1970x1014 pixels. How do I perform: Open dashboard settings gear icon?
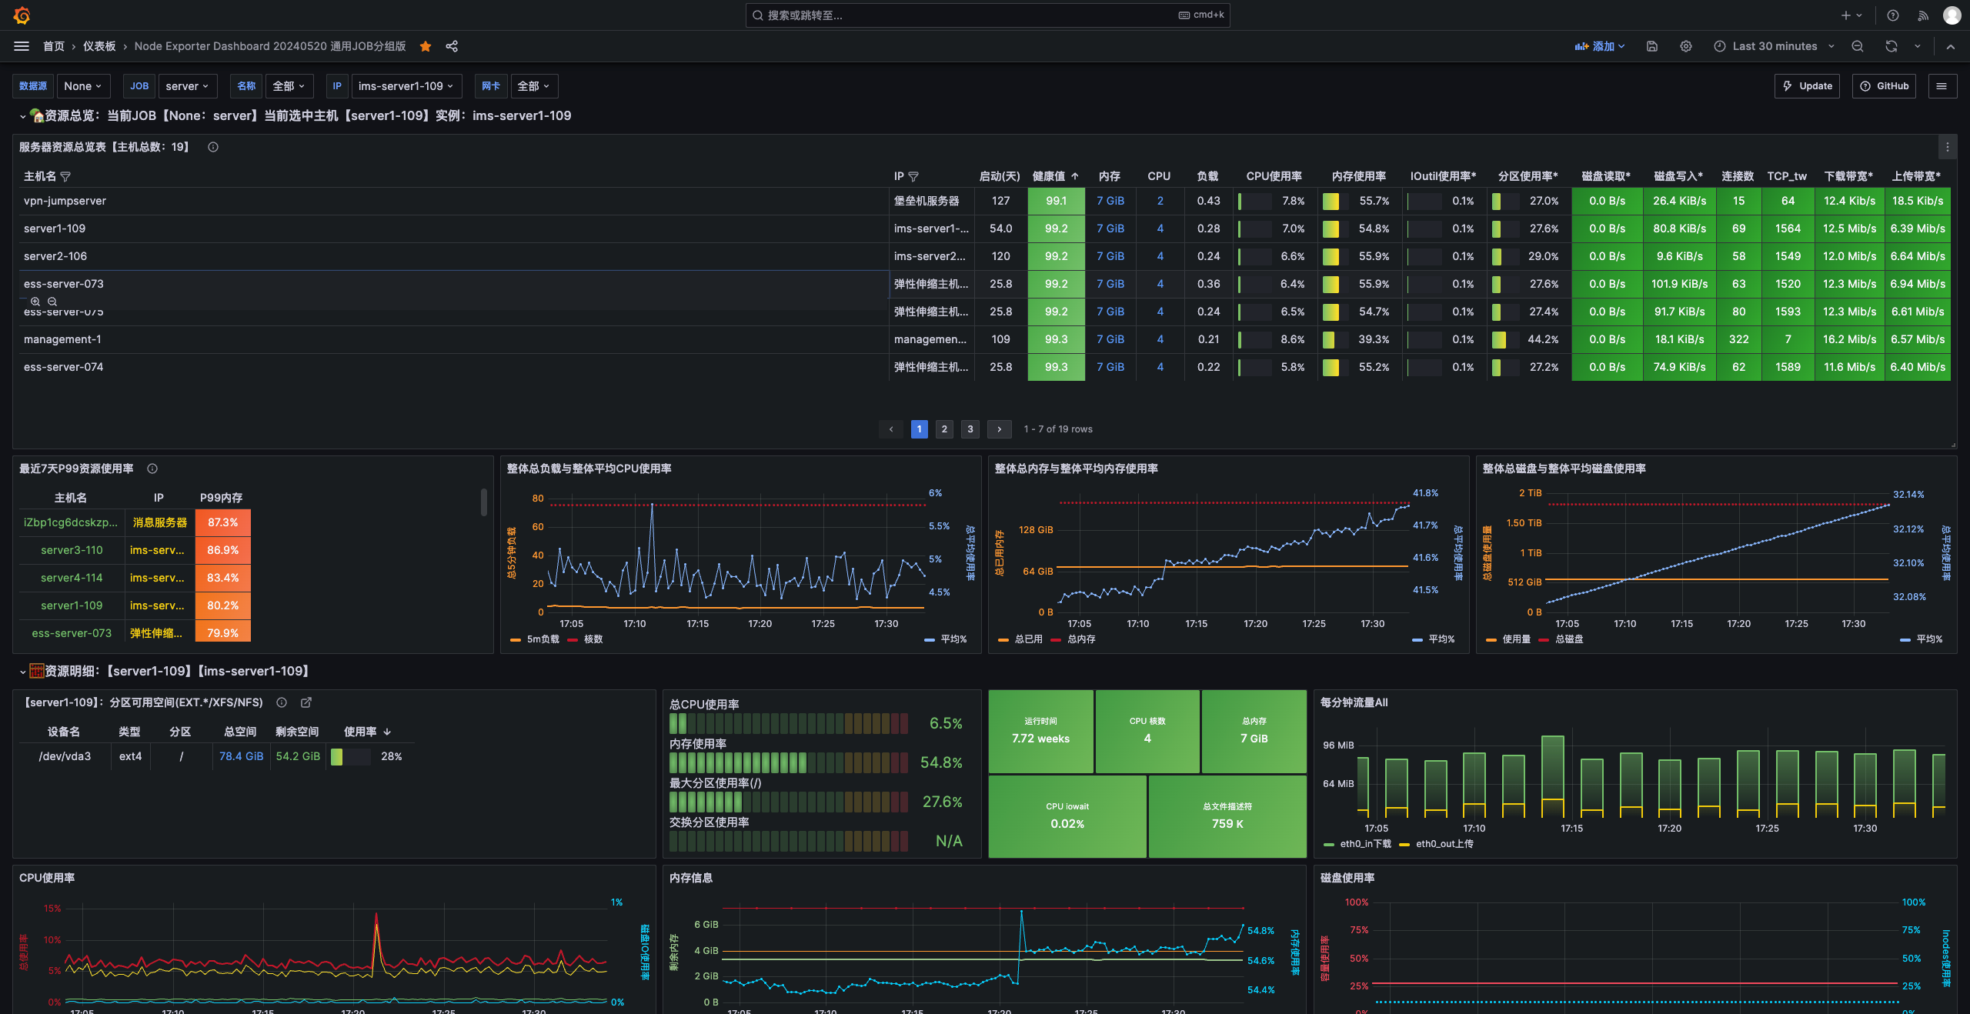pos(1685,46)
